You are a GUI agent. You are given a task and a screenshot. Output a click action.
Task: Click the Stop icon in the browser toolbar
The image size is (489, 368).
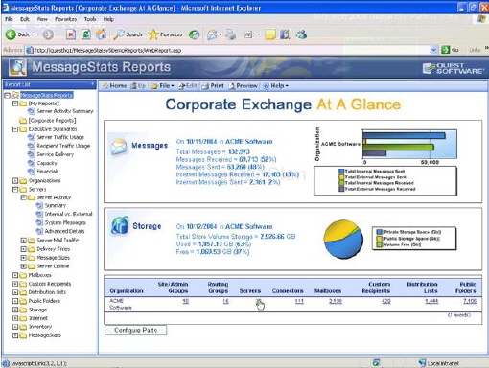pyautogui.click(x=71, y=34)
